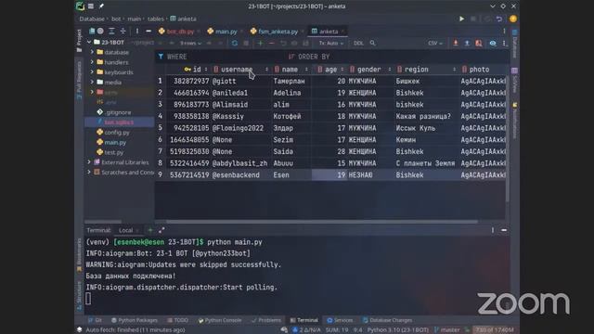
Task: Open the Database tool window stripe
Action: tap(514, 44)
